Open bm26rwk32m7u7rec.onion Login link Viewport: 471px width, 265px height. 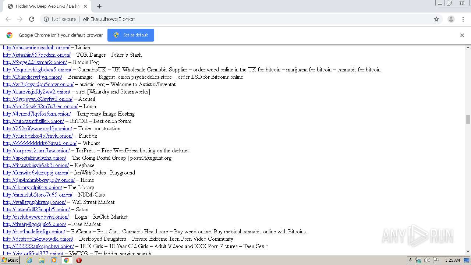click(40, 106)
